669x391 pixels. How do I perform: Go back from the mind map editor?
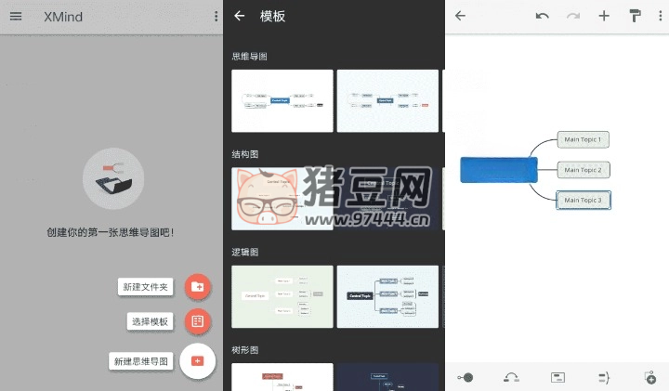tap(460, 16)
